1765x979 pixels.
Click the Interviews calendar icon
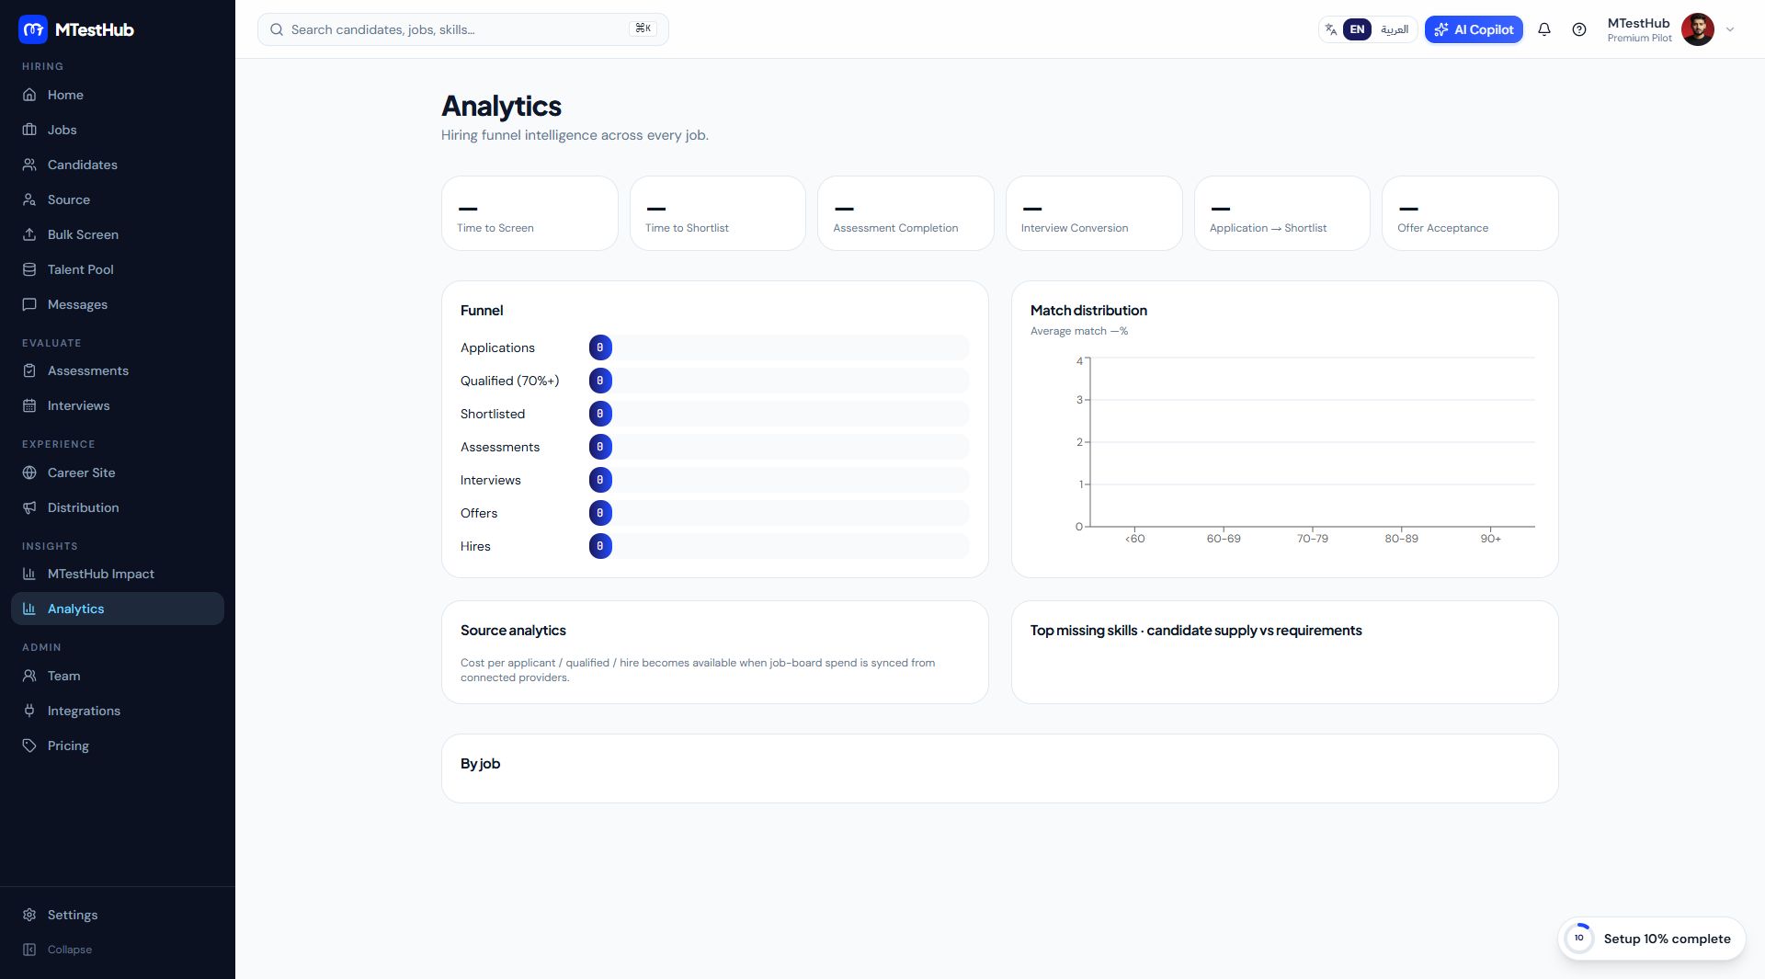29,405
